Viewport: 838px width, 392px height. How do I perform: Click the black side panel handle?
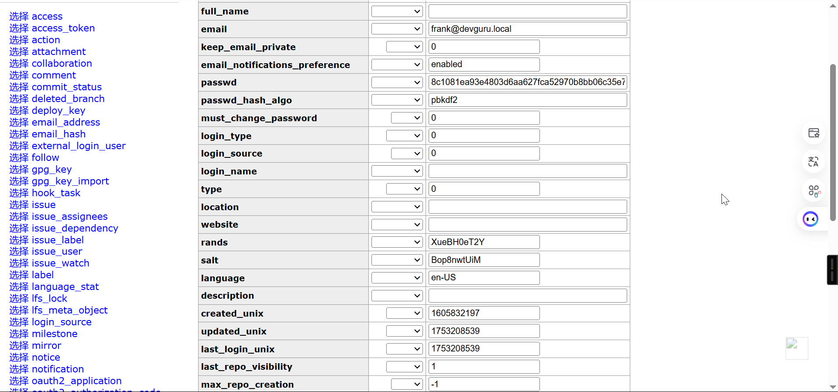click(x=832, y=270)
